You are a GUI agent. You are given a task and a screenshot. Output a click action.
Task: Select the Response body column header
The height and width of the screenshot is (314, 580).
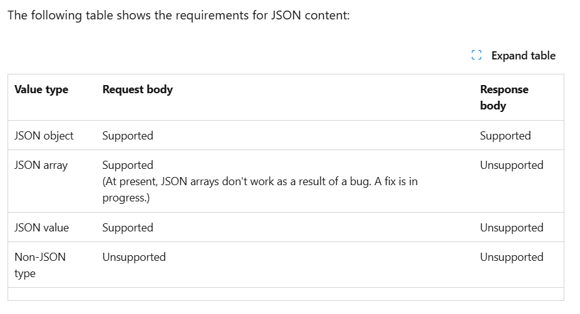pyautogui.click(x=504, y=98)
